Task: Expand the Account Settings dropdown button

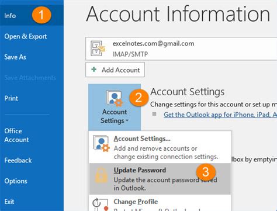Action: pos(115,107)
